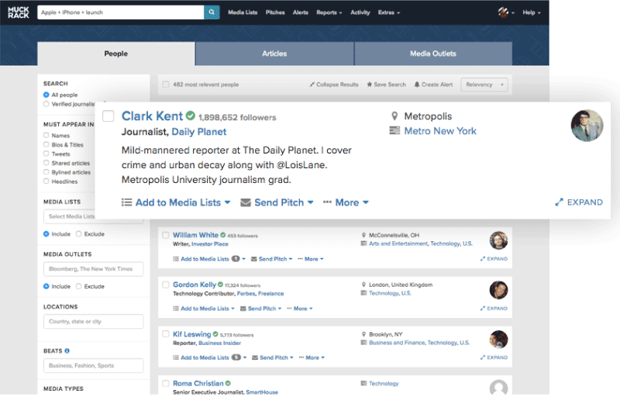This screenshot has width=620, height=411.
Task: Click the Create Alert bell icon
Action: pyautogui.click(x=417, y=85)
